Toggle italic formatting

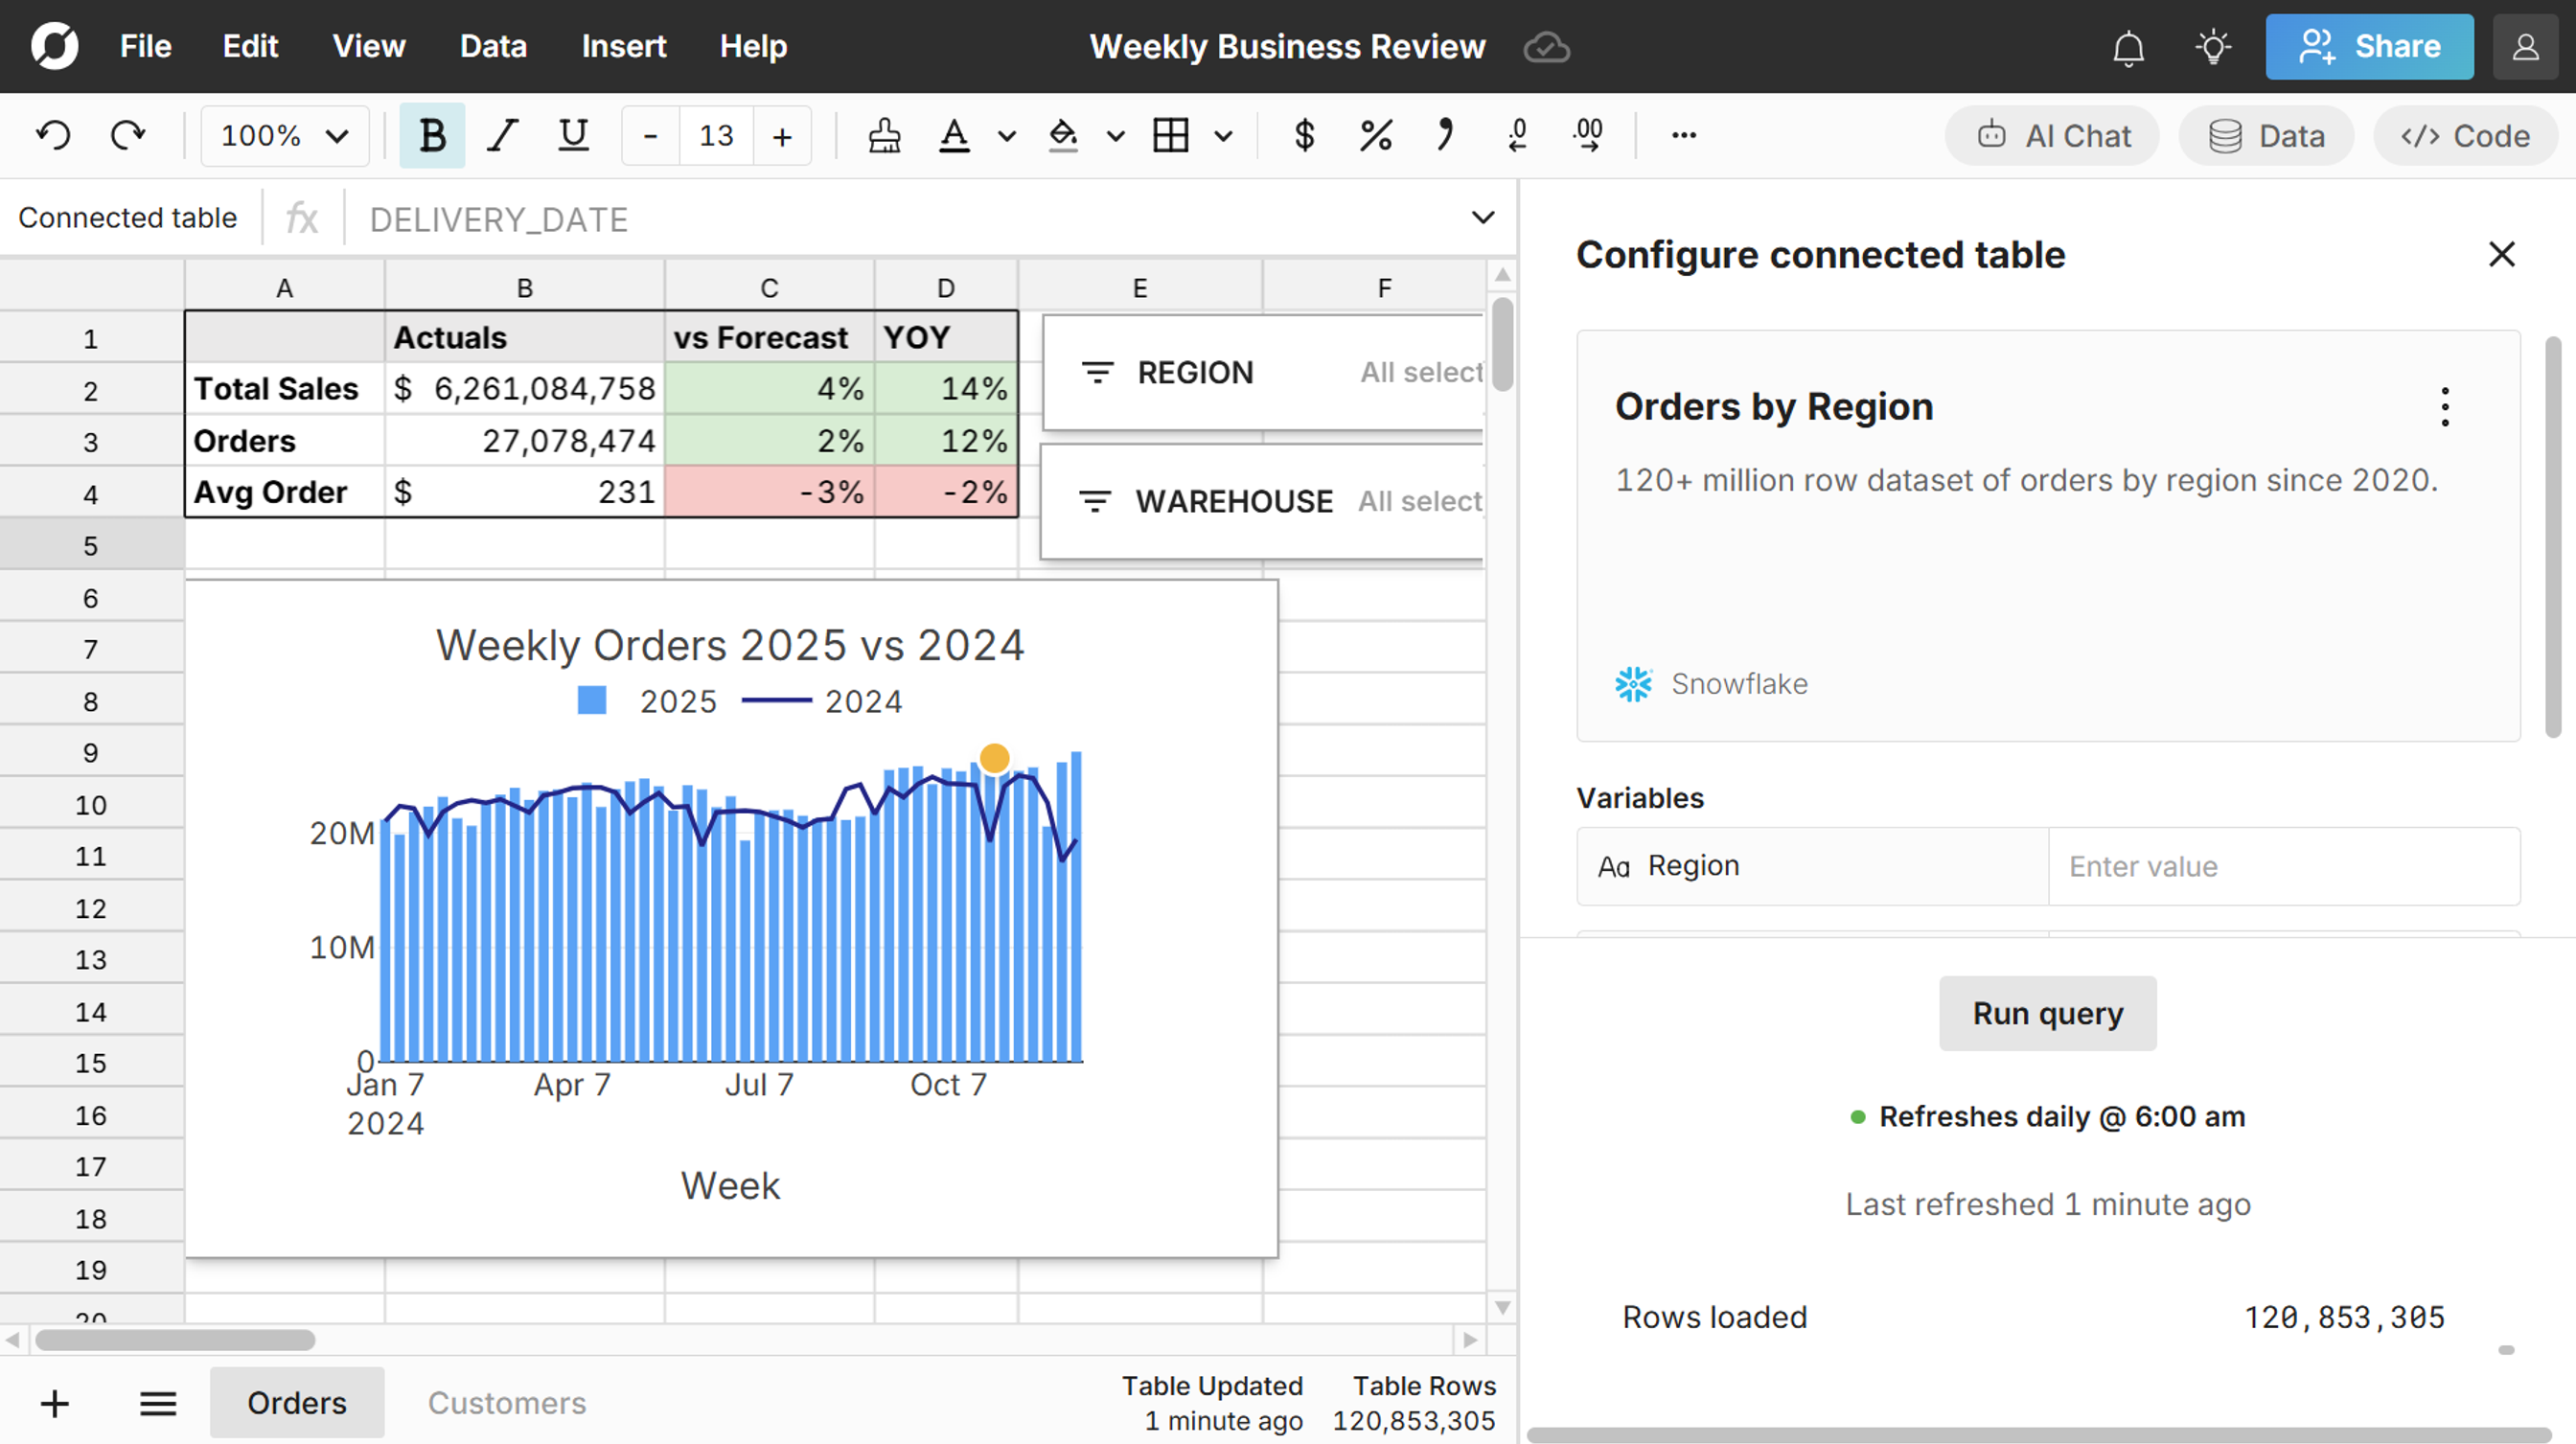pyautogui.click(x=502, y=135)
